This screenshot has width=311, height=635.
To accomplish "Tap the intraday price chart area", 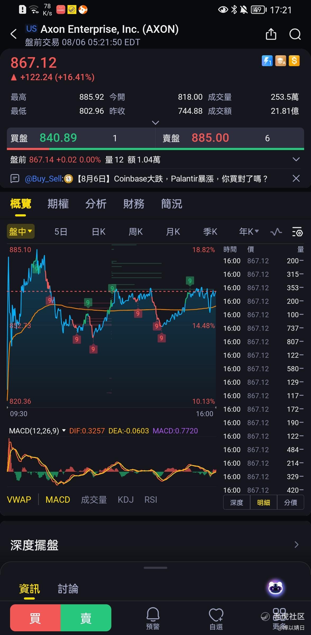I will pos(112,326).
